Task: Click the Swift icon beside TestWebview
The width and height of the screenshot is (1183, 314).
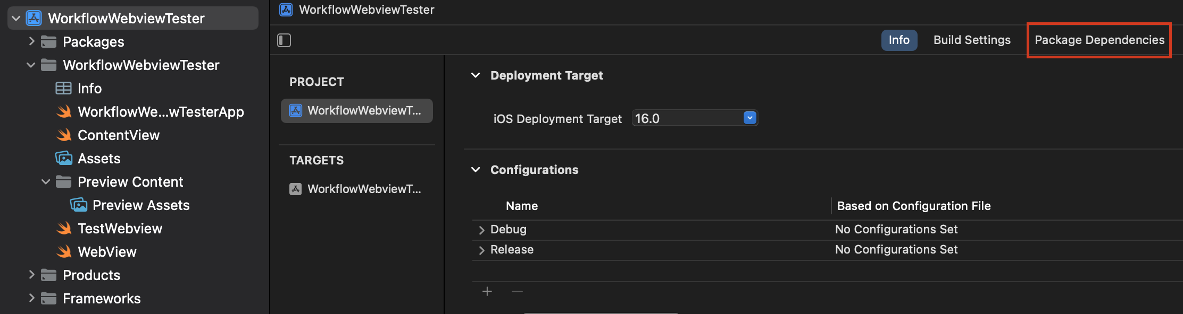Action: pyautogui.click(x=64, y=228)
